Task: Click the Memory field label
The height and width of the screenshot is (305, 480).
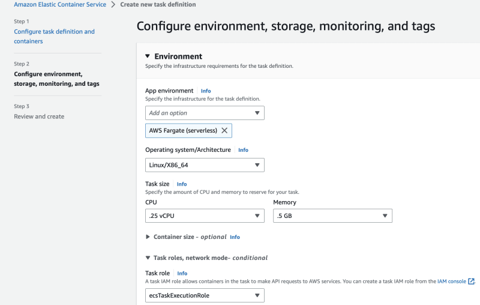Action: (284, 202)
